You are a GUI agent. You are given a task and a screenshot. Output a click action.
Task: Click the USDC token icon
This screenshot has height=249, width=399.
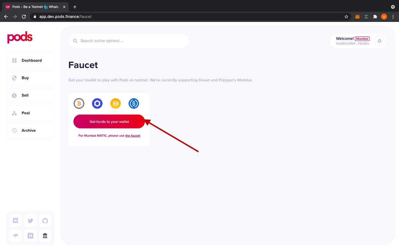tap(134, 104)
